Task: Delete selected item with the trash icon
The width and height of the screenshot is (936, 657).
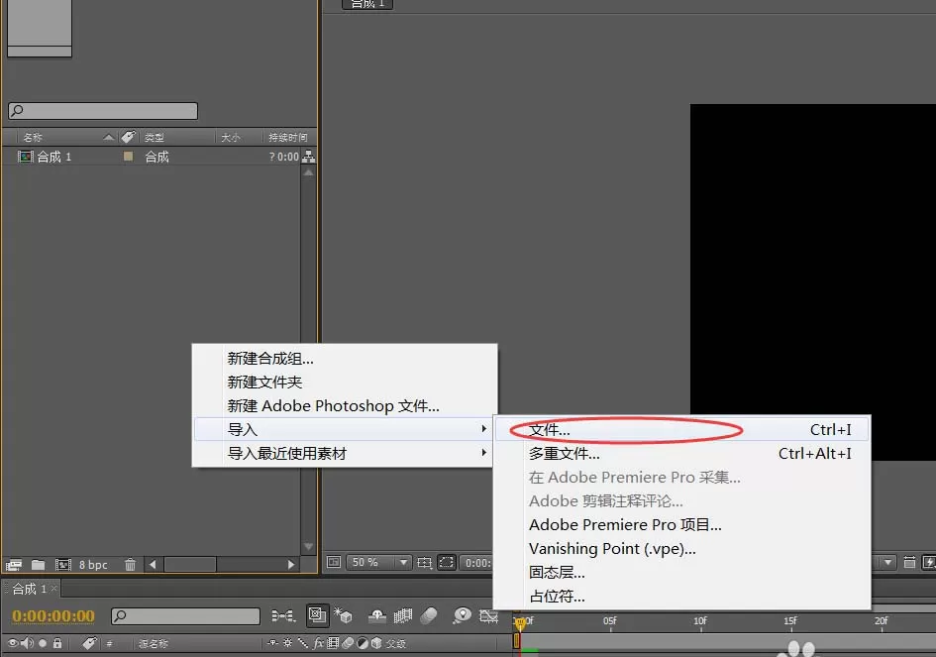Action: [130, 565]
